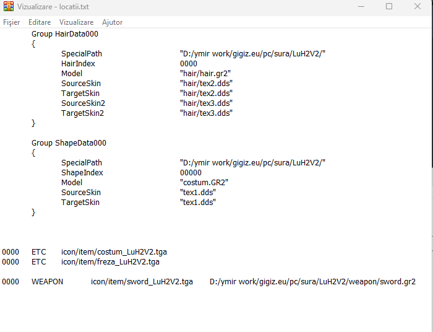Click 'icon/item/costum_LuH2V2.tga' text

[114, 252]
